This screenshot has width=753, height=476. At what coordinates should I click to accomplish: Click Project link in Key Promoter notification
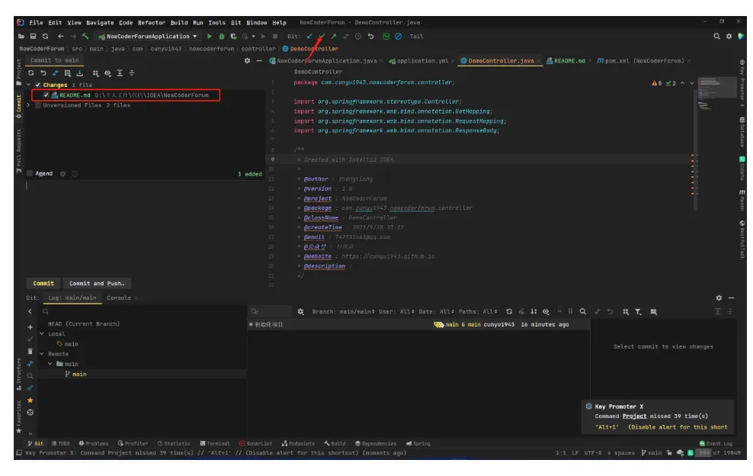[x=634, y=416]
